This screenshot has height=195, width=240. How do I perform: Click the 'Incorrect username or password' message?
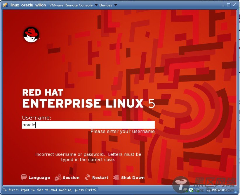pos(88,157)
